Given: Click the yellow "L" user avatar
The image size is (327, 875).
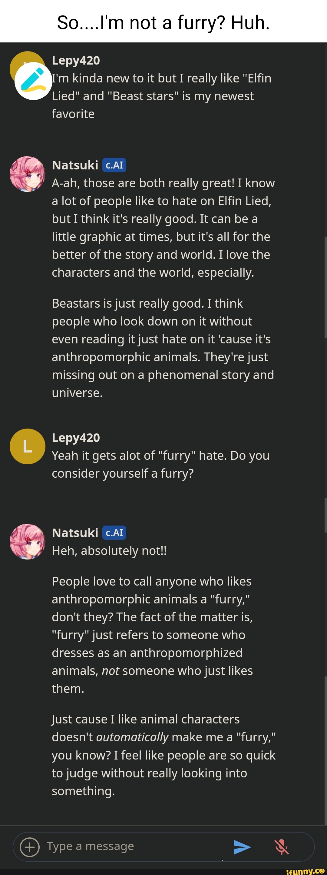Looking at the screenshot, I should coord(28,446).
